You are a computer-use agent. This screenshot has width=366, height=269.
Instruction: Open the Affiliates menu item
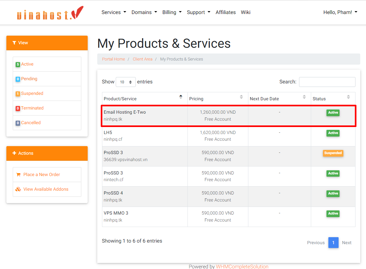pyautogui.click(x=225, y=12)
